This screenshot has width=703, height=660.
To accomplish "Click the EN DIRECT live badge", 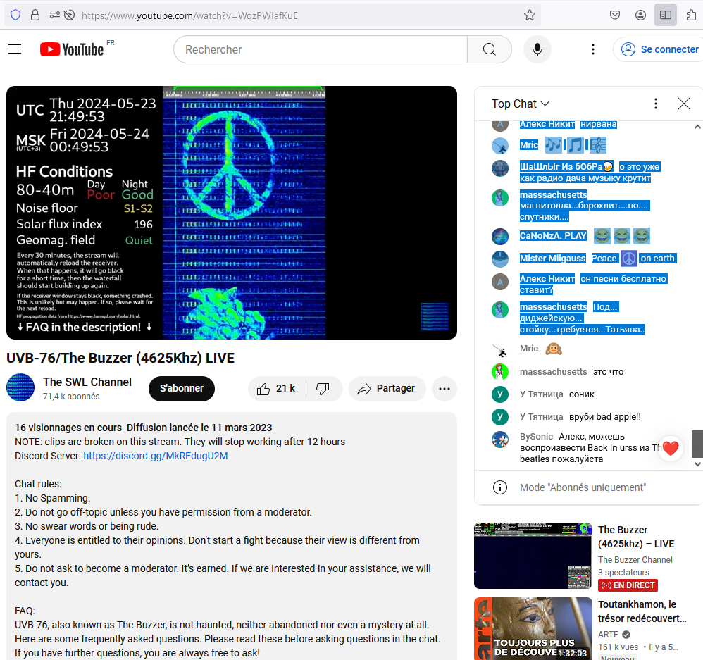I will [628, 585].
